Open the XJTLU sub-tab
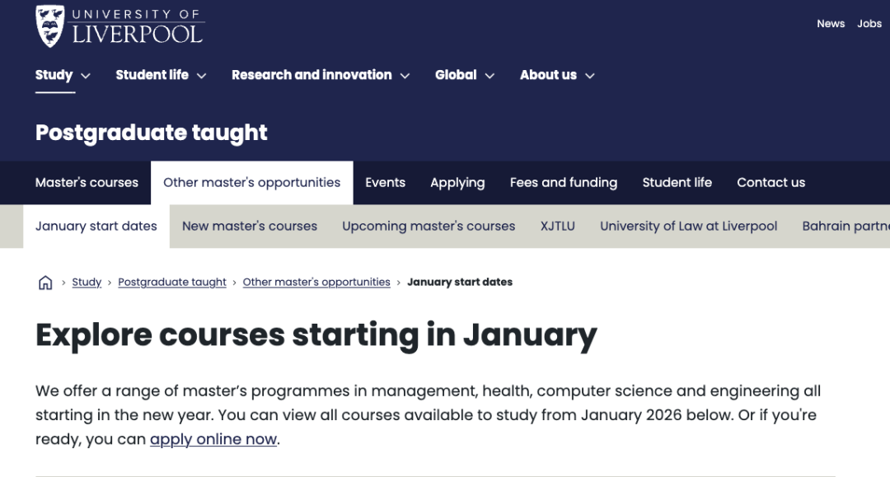Screen dimensions: 890x477 (558, 227)
